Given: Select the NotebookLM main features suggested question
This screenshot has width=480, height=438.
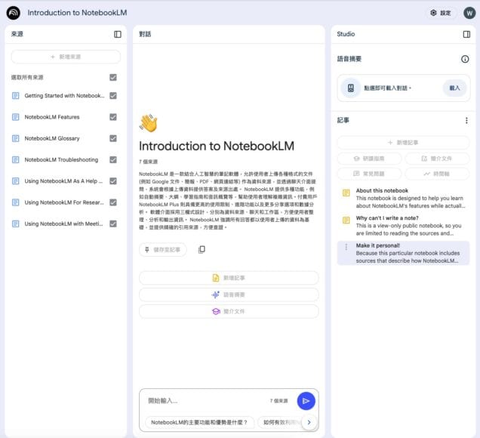Looking at the screenshot, I should pos(199,422).
